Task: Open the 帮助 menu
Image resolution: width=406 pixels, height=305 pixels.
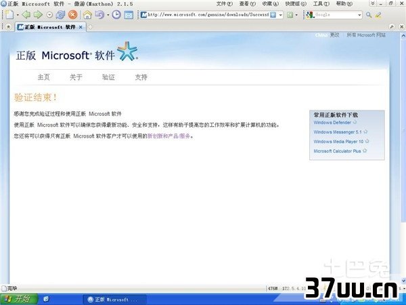Action: [x=344, y=3]
